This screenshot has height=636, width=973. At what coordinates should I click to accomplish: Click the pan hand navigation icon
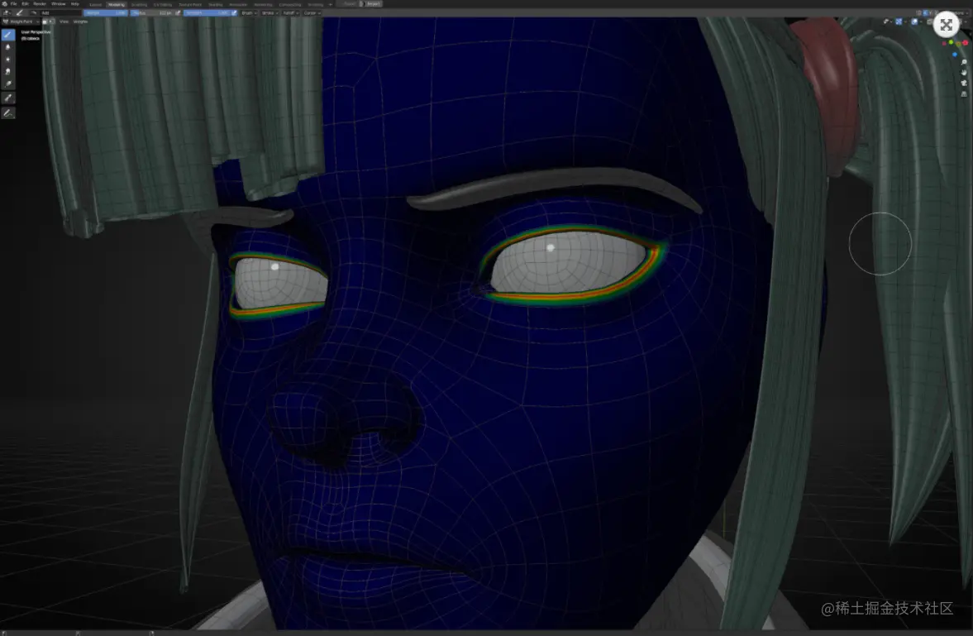(964, 73)
